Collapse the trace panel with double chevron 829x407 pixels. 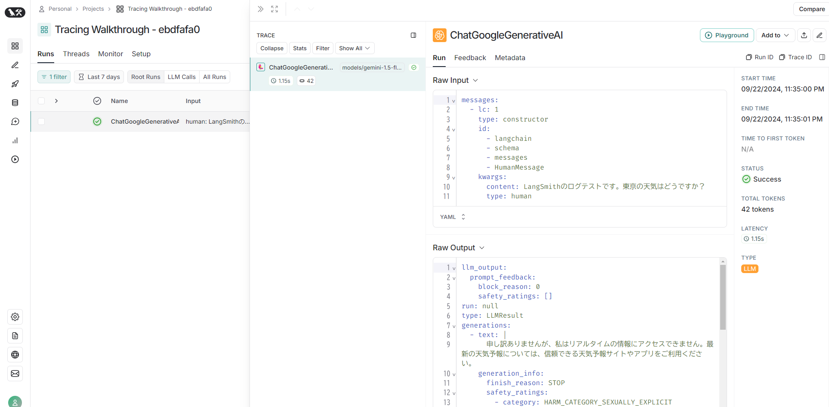coord(261,9)
